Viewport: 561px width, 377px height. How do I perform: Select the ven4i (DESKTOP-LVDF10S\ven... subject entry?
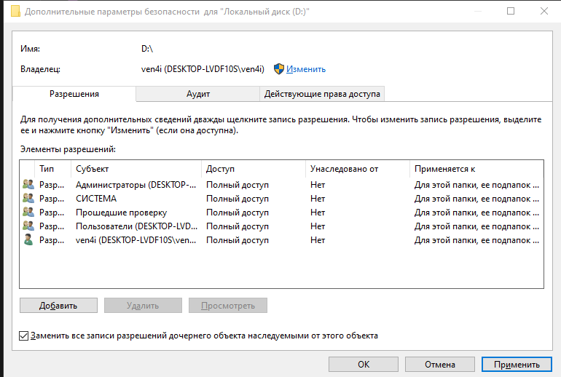pos(136,240)
